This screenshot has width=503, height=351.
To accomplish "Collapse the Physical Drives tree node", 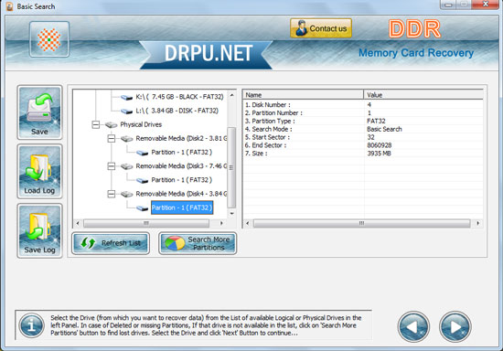I will click(x=96, y=124).
